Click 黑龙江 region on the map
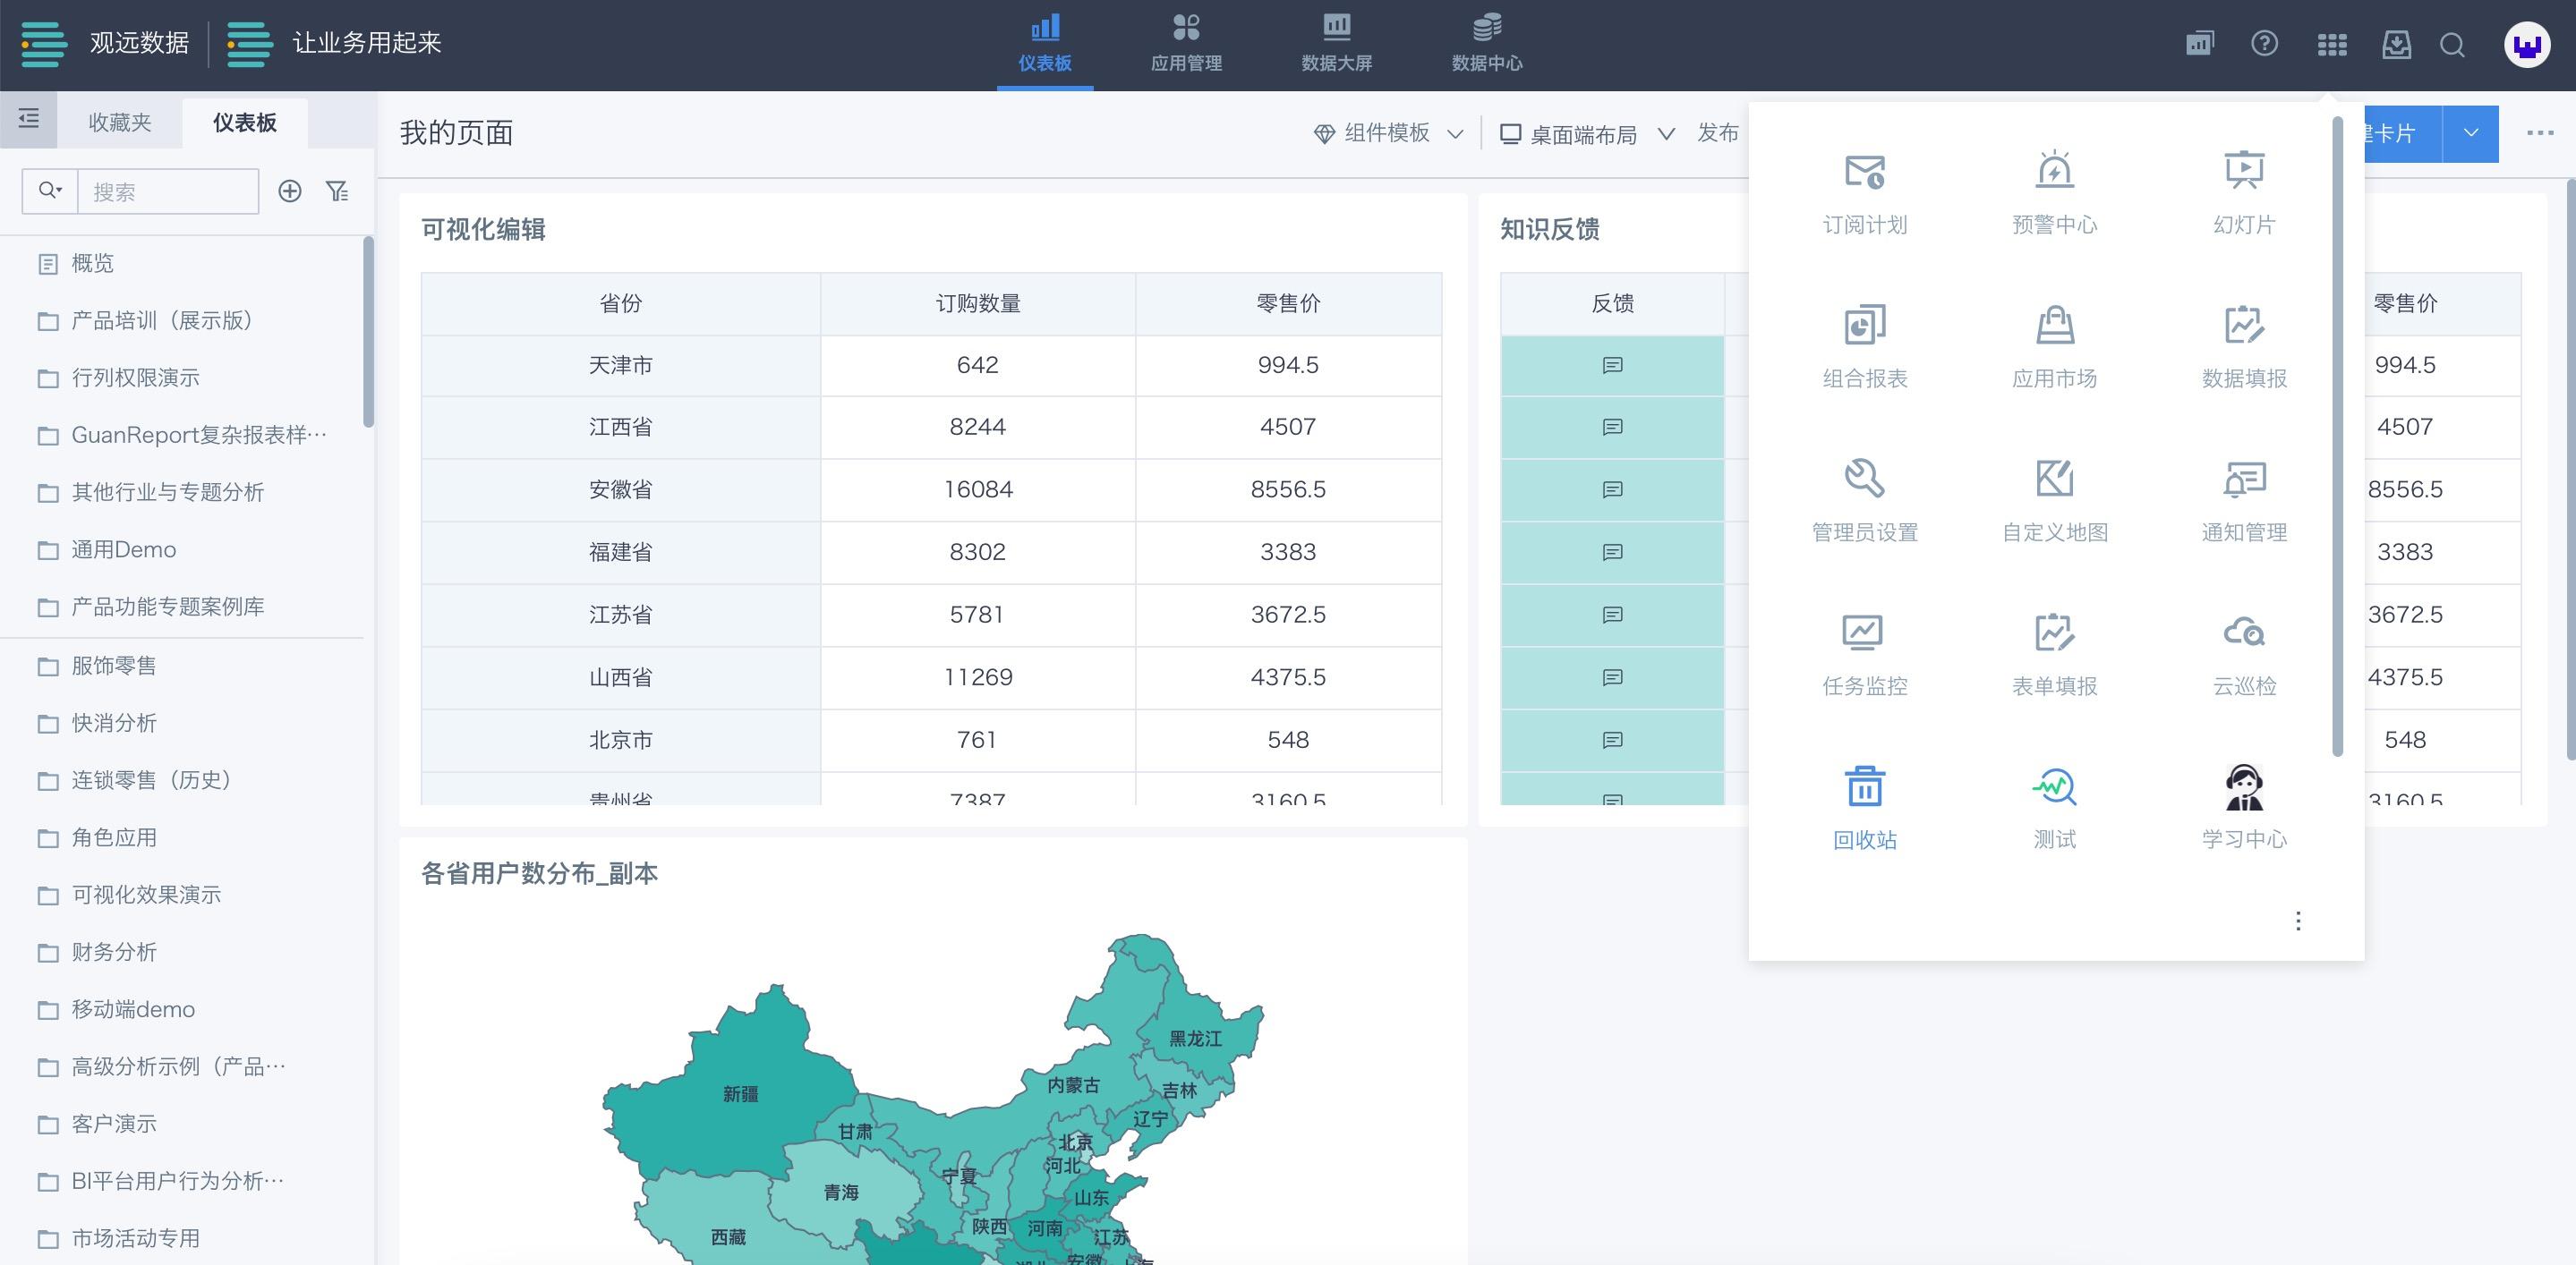The height and width of the screenshot is (1265, 2576). click(x=1196, y=1040)
